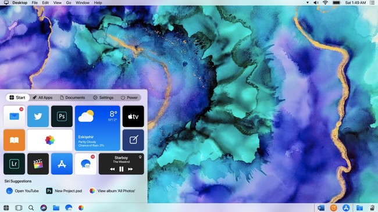Open App Store from the right side of the taskbar

[346, 208]
